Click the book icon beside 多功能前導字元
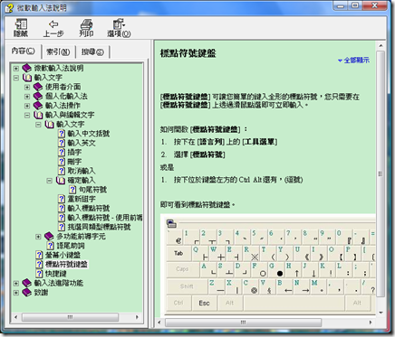The image size is (395, 337). 49,236
